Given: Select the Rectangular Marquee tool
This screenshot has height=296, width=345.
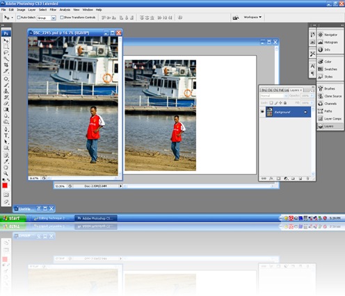Looking at the screenshot, I should (6, 47).
